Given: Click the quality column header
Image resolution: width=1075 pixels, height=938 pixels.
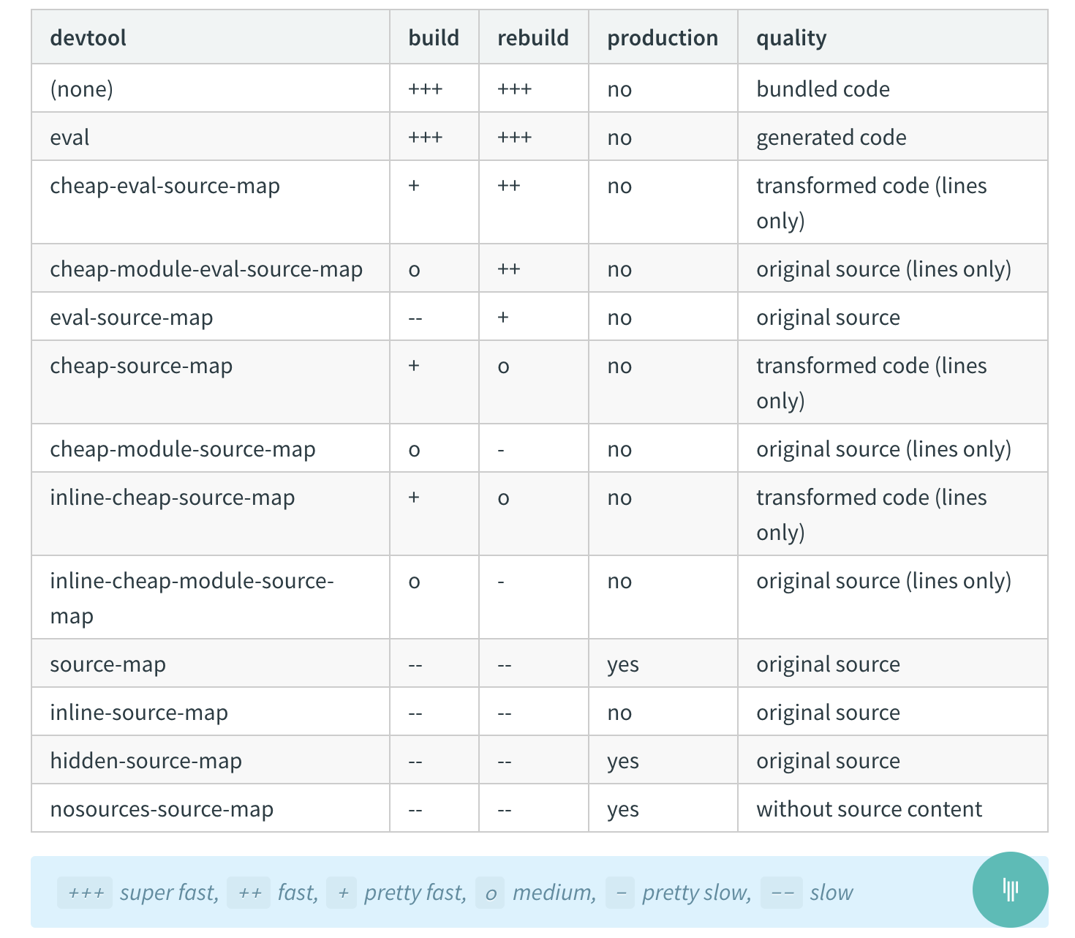Looking at the screenshot, I should click(x=791, y=38).
